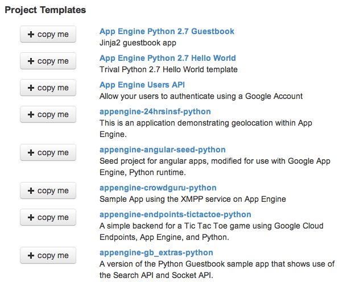Open appengine-crowdguru-python project link
The width and height of the screenshot is (343, 282).
pos(158,188)
